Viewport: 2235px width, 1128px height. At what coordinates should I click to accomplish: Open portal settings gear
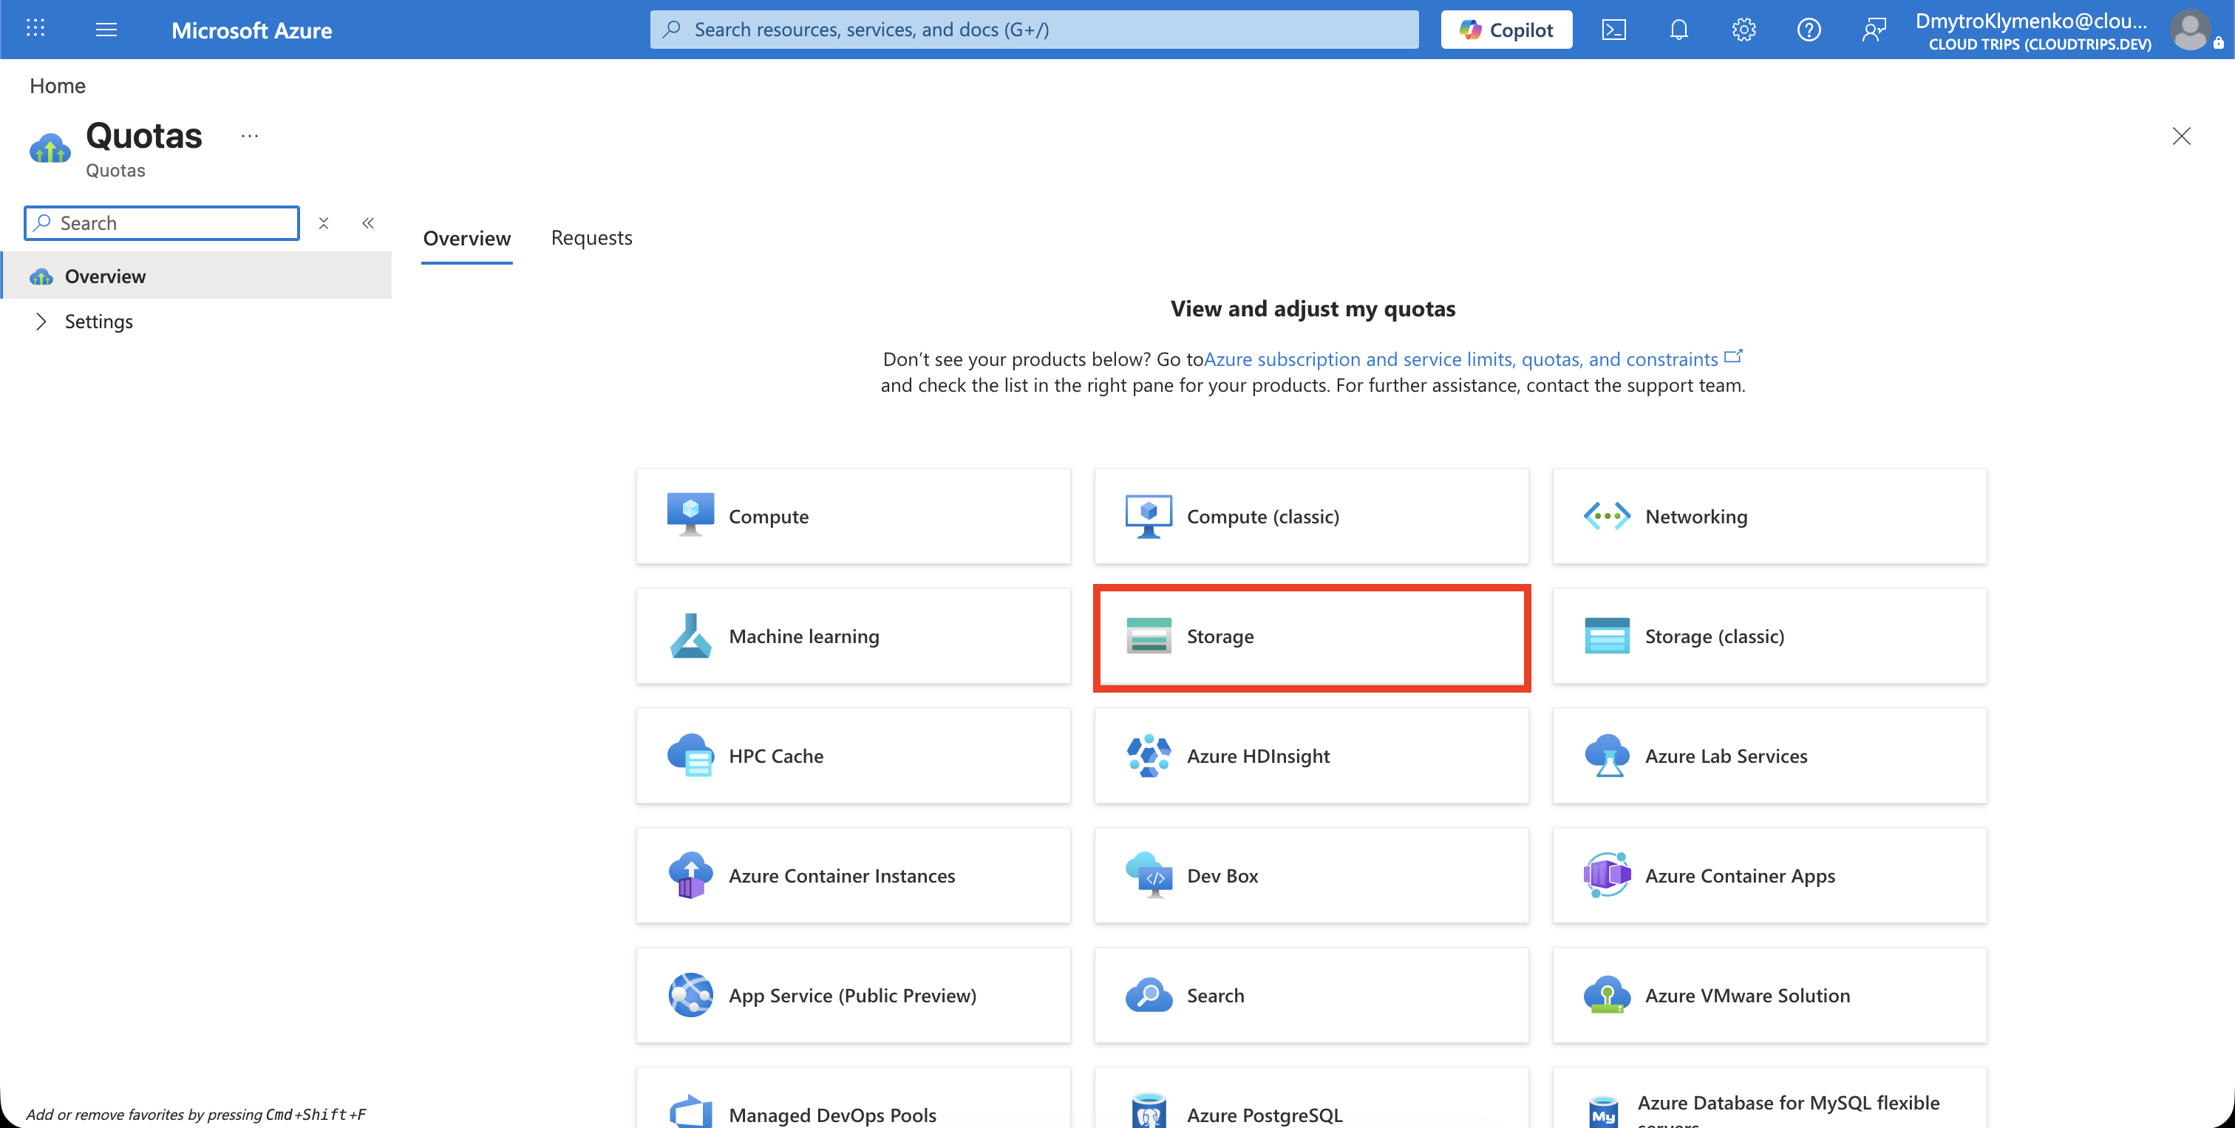point(1744,30)
